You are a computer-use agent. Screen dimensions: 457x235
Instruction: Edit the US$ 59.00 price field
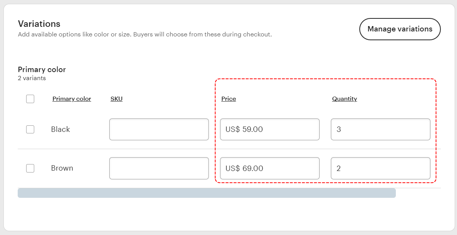click(269, 129)
